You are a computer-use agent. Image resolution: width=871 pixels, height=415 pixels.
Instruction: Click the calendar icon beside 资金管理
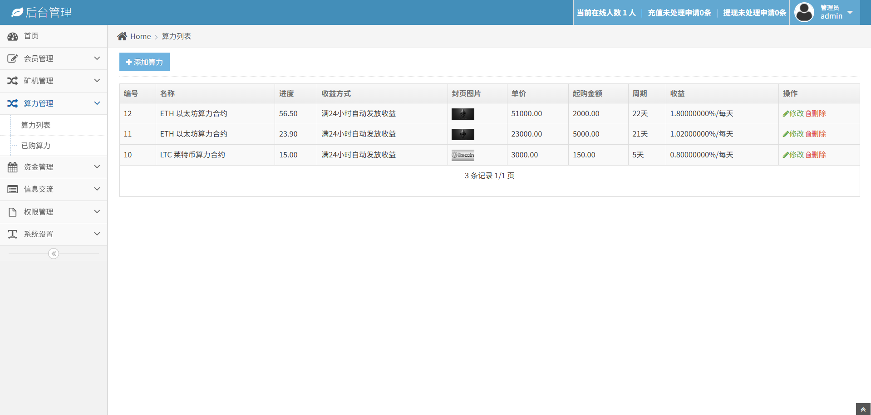[13, 167]
